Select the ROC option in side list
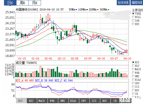The height and width of the screenshot is (107, 143). click(x=133, y=90)
